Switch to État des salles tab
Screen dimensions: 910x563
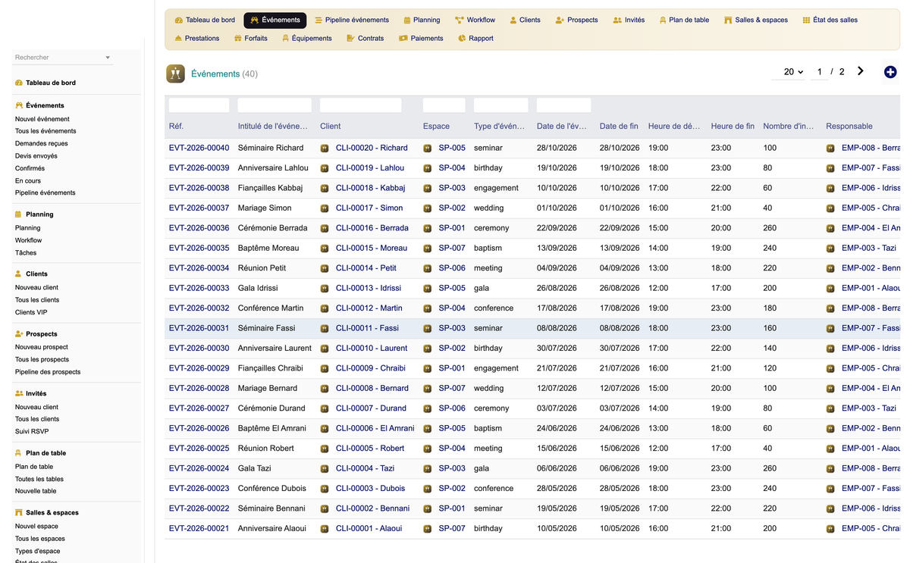[830, 20]
